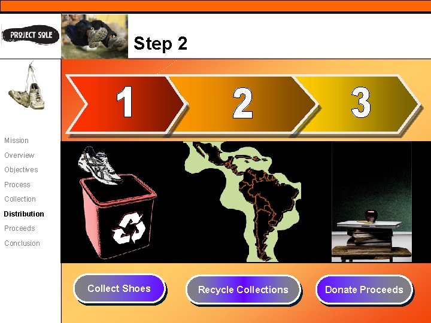Go to Objectives in the sidebar
431x323 pixels.
[x=21, y=170]
